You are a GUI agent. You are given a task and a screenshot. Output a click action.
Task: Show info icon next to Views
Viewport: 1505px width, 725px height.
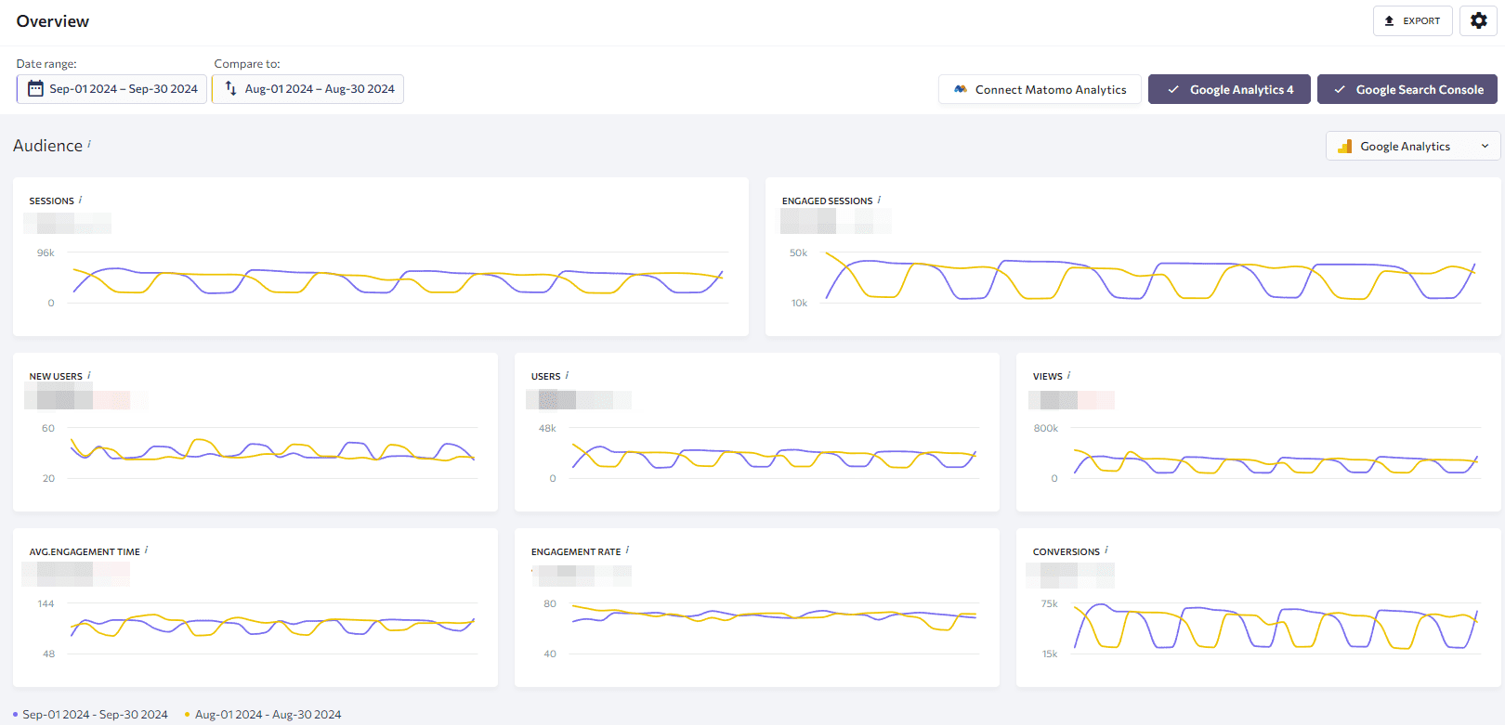pyautogui.click(x=1068, y=375)
